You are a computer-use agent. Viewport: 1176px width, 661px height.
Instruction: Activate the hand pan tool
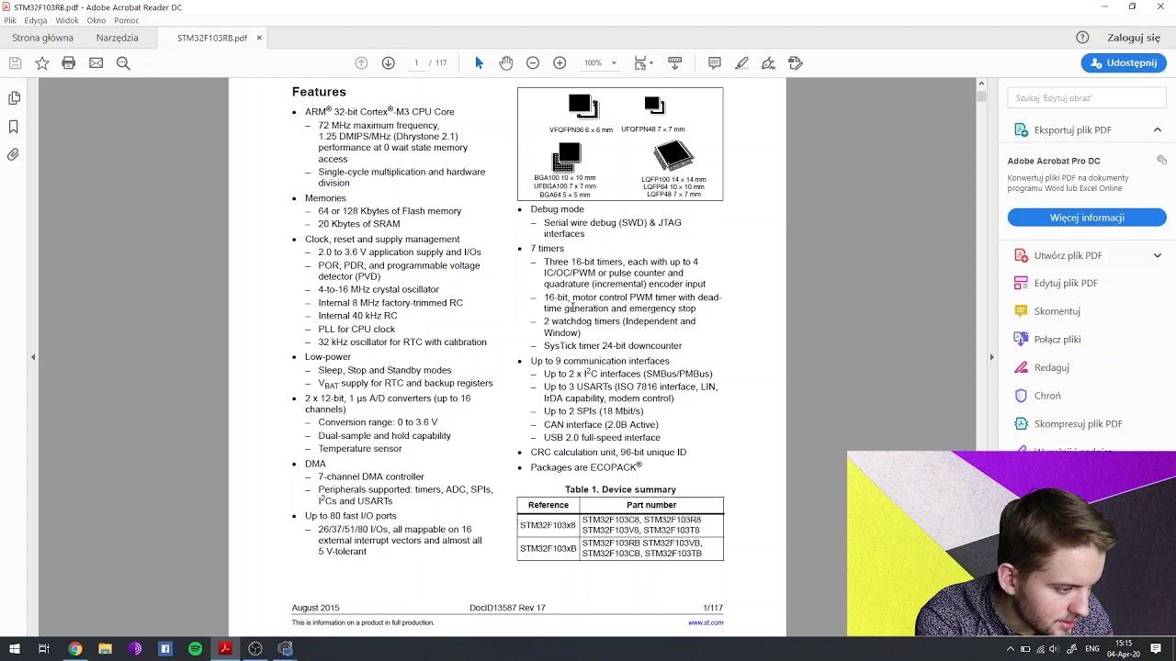click(x=506, y=63)
